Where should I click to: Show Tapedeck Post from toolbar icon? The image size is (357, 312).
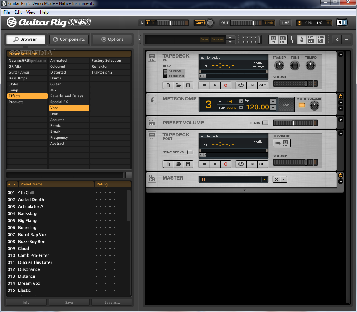point(283,39)
